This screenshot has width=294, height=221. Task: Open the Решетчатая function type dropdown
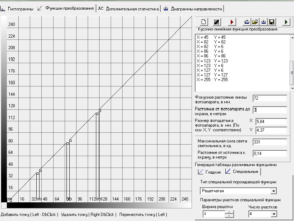tap(274, 191)
